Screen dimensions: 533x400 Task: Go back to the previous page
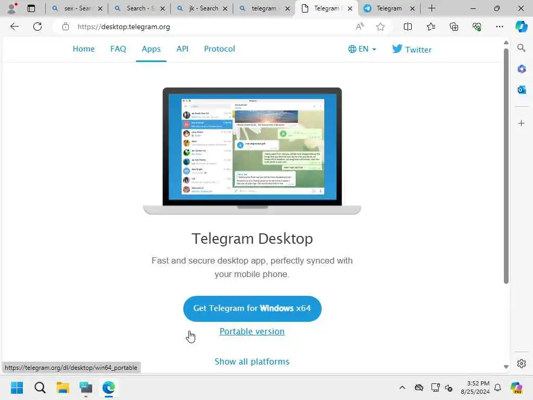click(14, 27)
